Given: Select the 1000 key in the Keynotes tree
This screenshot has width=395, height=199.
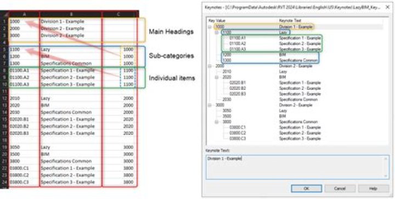Looking at the screenshot, I should 220,27.
